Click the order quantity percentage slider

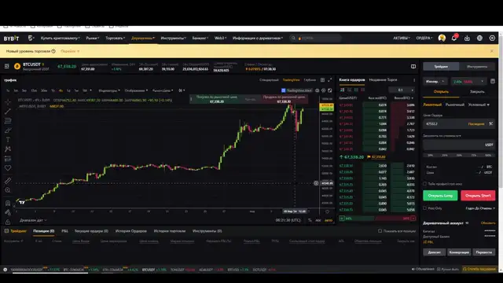point(459,156)
